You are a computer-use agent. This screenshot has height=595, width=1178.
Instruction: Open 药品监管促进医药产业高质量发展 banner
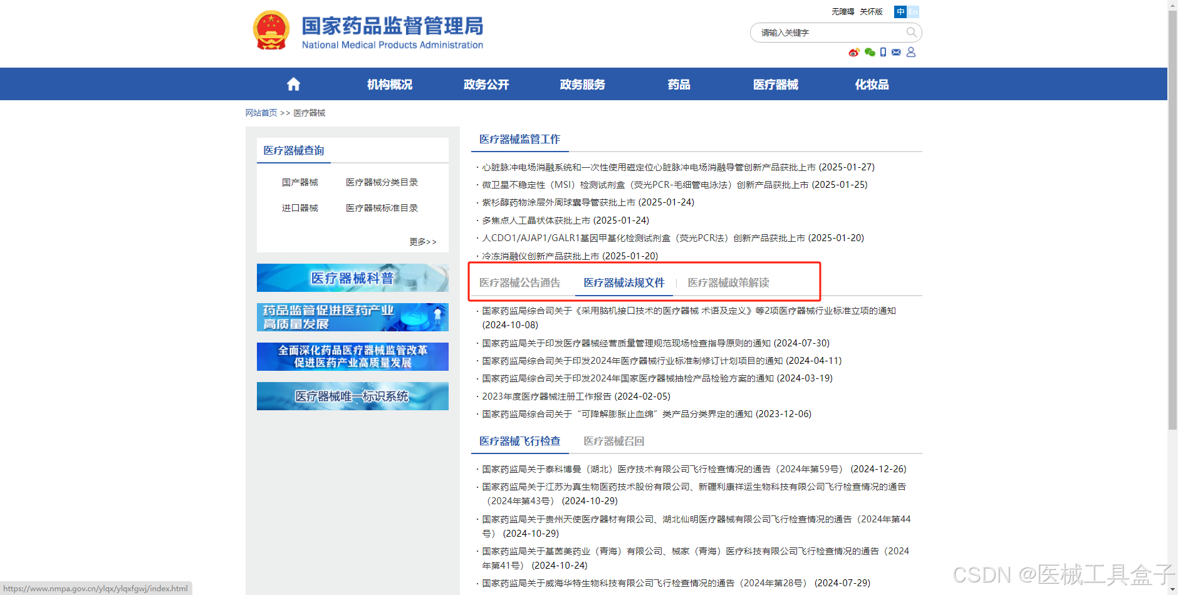pyautogui.click(x=353, y=317)
